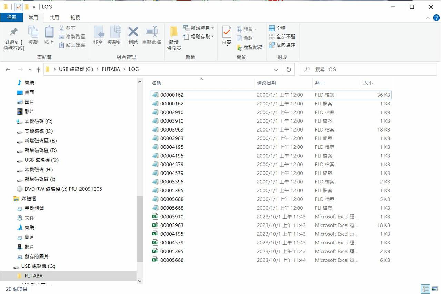Click 反向選擇 to invert selection
Screen dimensions: 441x294
[282, 45]
